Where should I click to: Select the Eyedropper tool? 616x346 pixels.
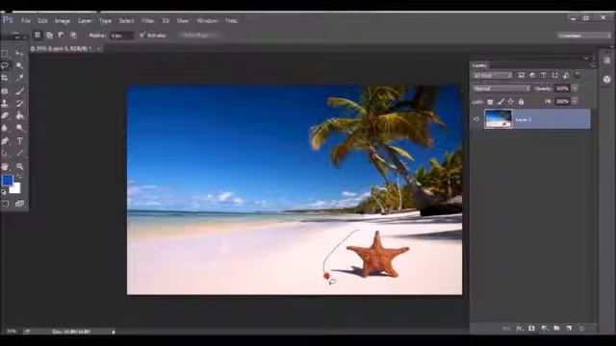coord(19,78)
